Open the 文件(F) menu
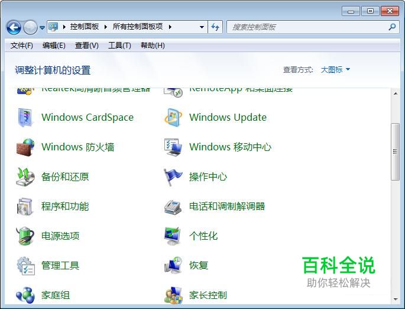 22,46
